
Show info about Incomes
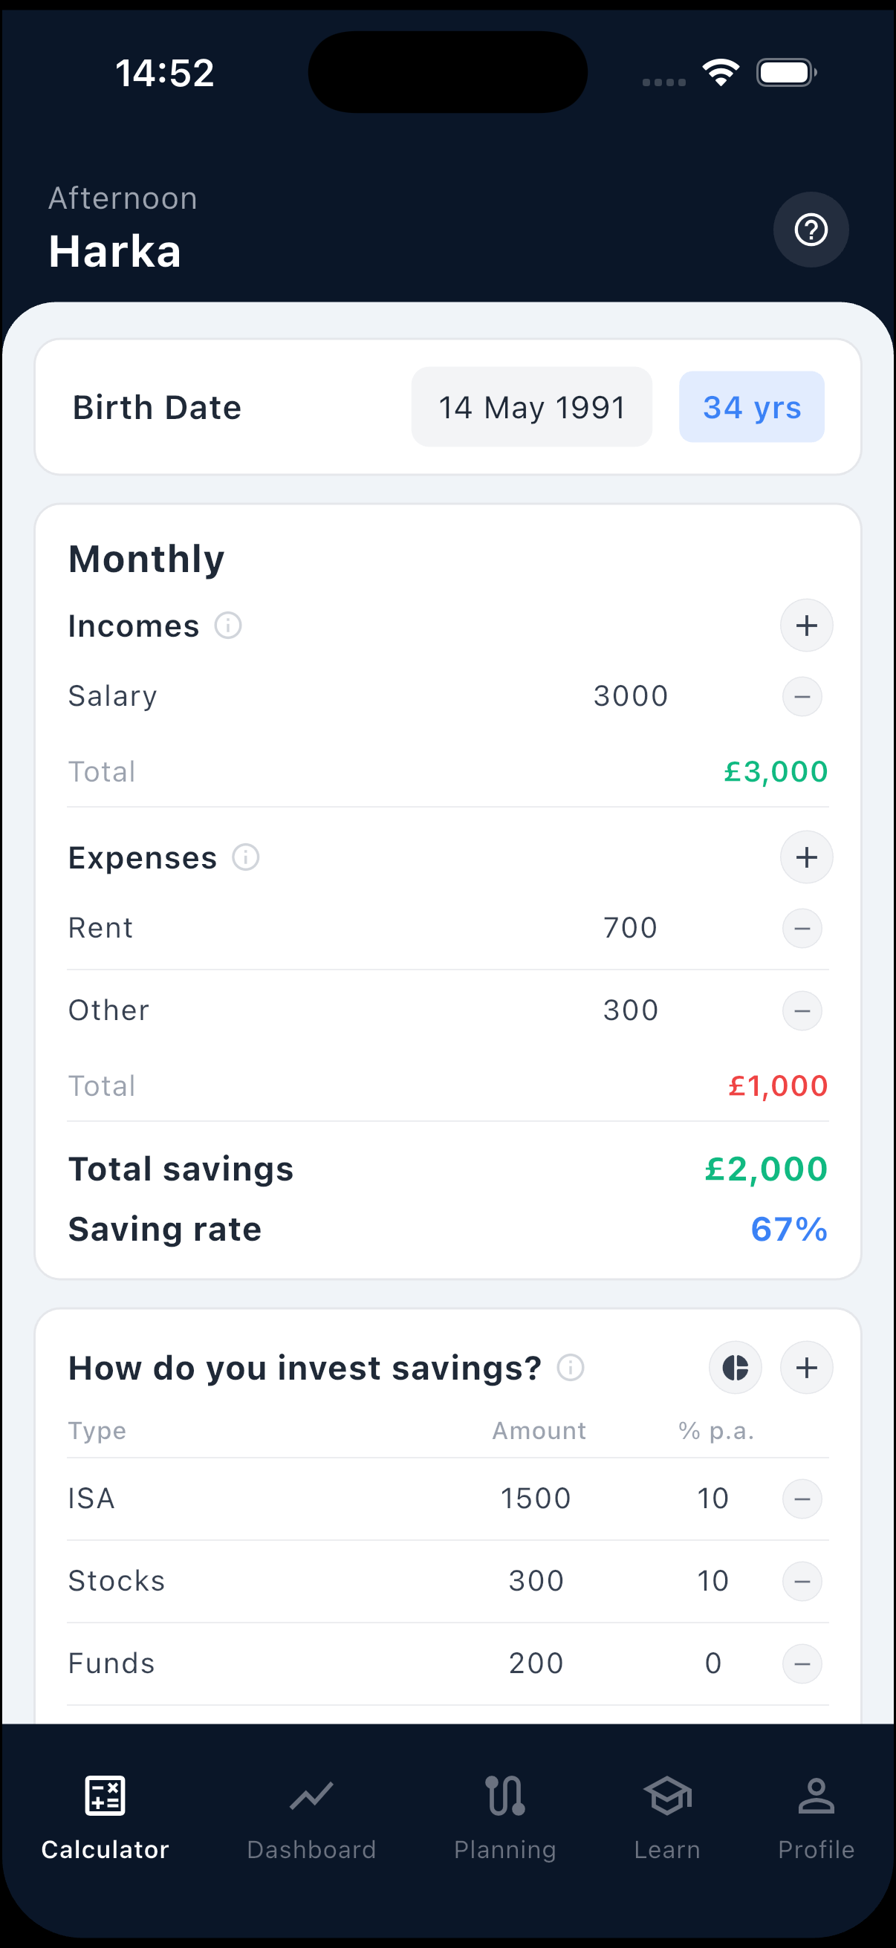coord(228,626)
